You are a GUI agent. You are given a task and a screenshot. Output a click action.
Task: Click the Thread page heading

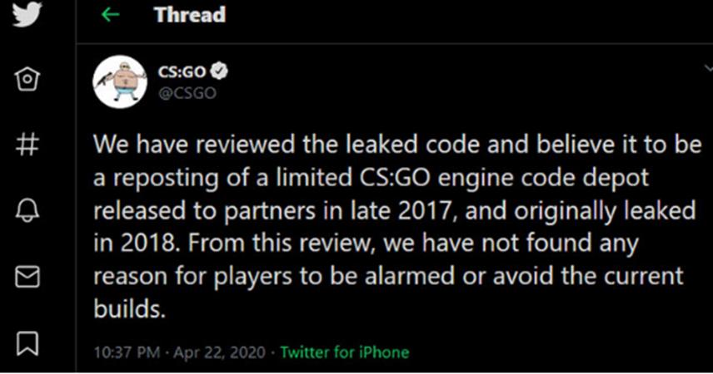pyautogui.click(x=189, y=15)
